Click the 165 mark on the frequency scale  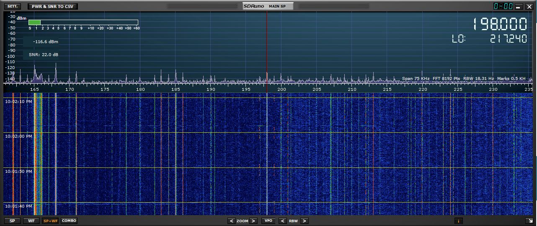tap(34, 89)
